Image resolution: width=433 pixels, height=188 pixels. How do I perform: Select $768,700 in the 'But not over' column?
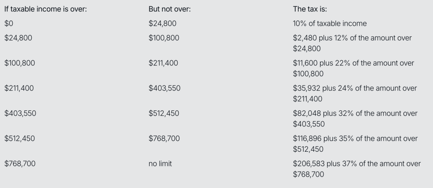pos(164,138)
